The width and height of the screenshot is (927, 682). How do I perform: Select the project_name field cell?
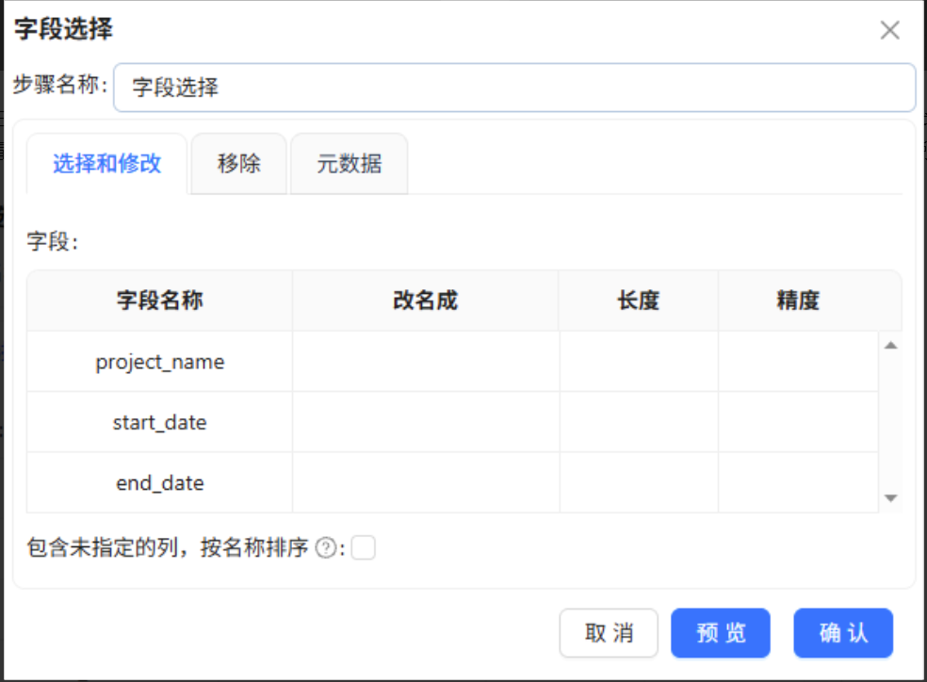tap(159, 362)
